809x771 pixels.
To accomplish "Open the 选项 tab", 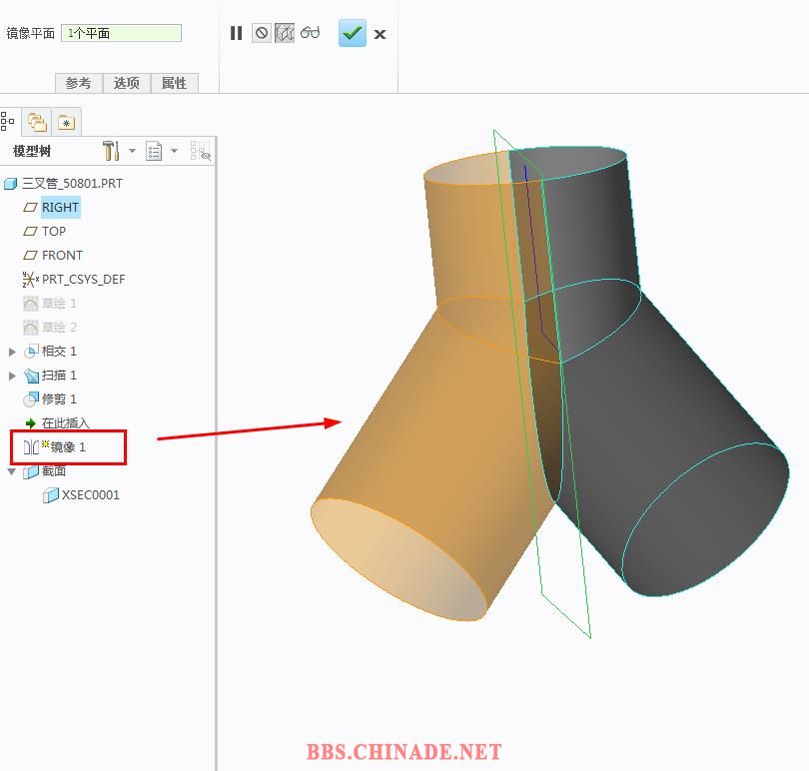I will pos(127,83).
